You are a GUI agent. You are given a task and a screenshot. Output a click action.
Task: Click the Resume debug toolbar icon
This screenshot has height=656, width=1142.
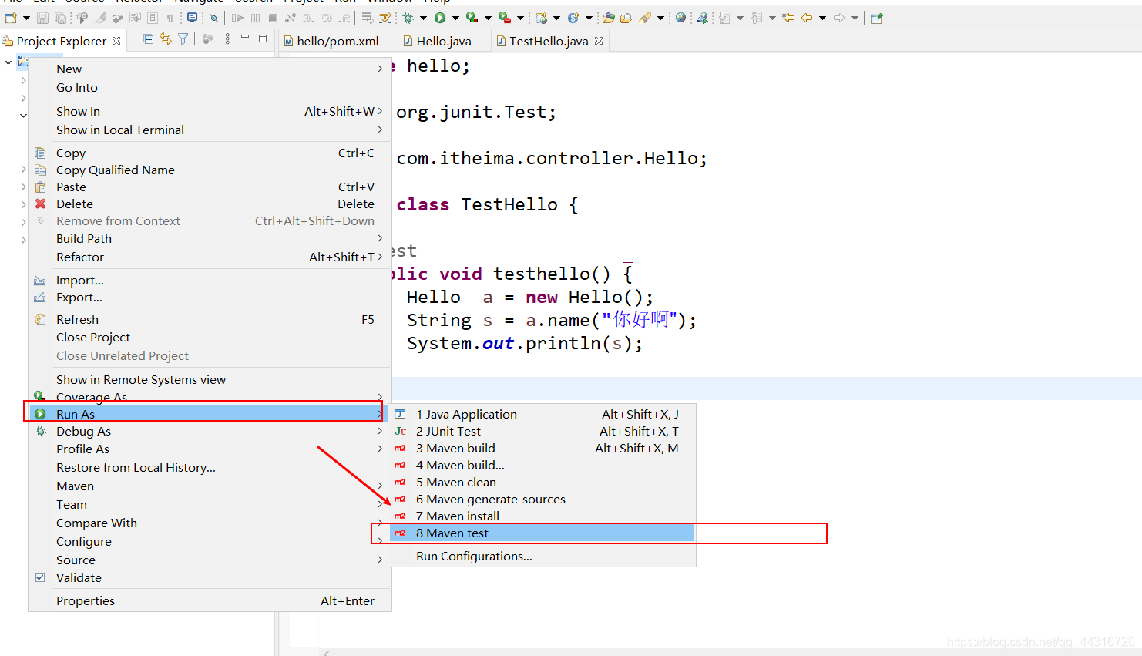237,18
